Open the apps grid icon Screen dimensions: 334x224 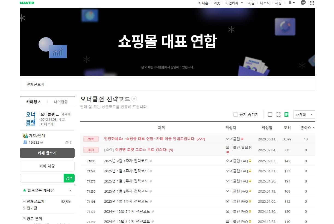point(312,3)
